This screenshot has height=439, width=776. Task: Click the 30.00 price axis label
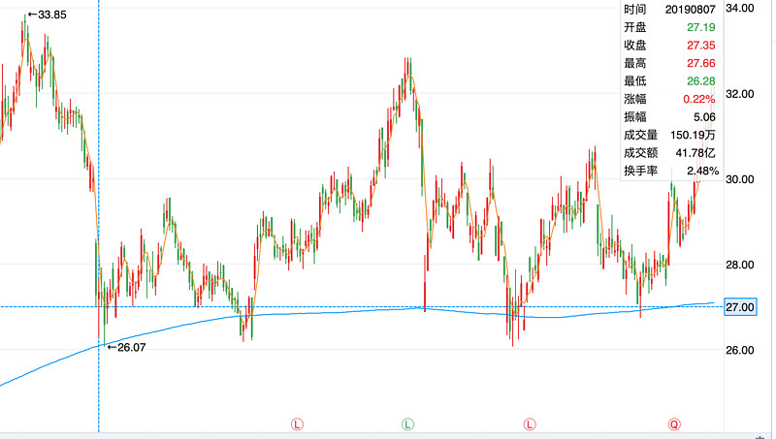click(x=740, y=179)
